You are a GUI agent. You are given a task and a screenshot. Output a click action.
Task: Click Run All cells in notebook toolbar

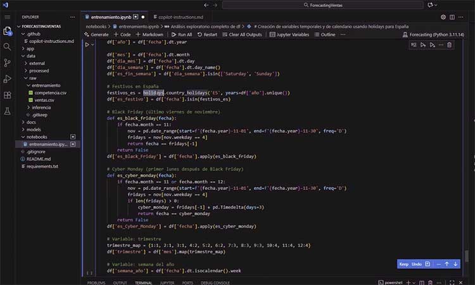pos(182,35)
